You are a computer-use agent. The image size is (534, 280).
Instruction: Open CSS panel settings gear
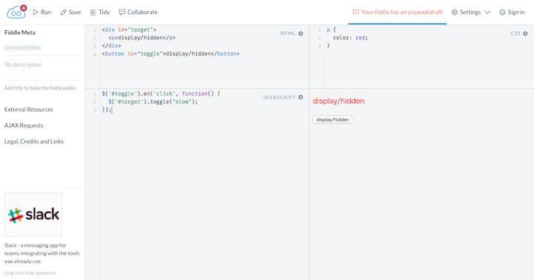[526, 33]
